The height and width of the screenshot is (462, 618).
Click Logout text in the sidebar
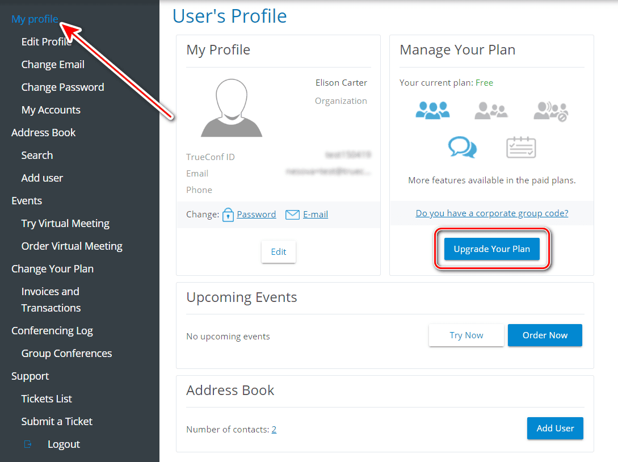(x=64, y=444)
